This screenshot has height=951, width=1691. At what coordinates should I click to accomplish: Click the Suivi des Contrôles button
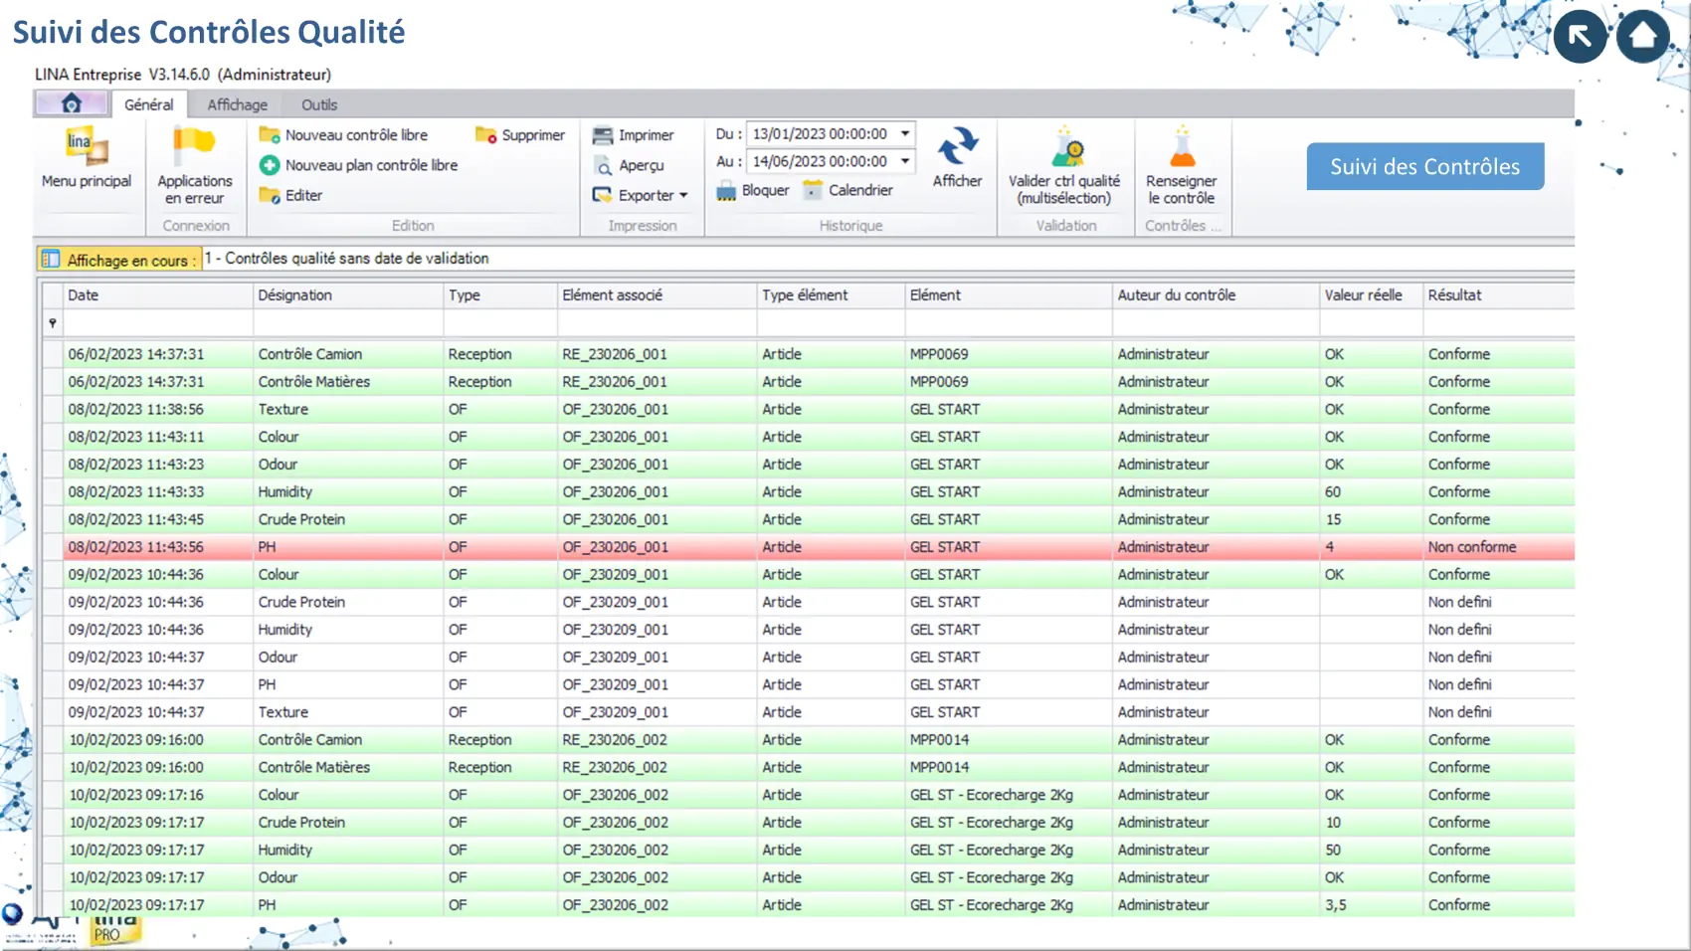pyautogui.click(x=1424, y=166)
